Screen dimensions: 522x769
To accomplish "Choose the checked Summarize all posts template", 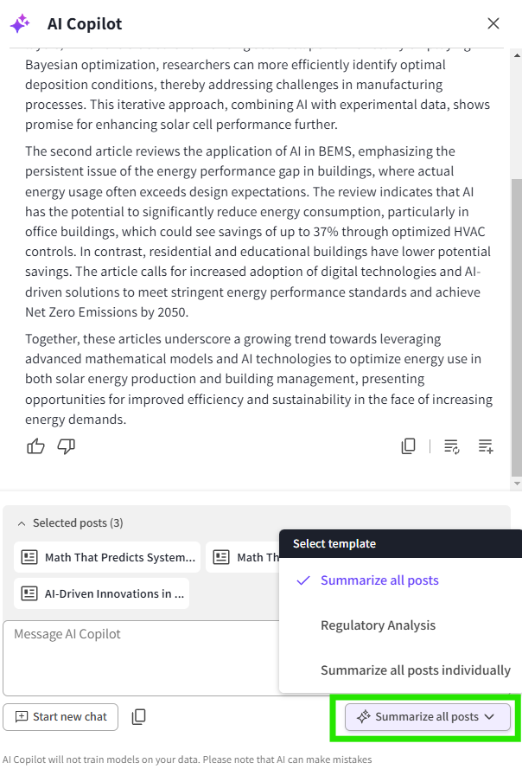I will click(x=379, y=580).
